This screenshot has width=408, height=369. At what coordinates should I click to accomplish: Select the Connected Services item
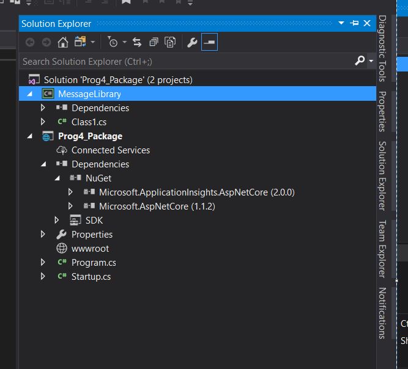110,150
